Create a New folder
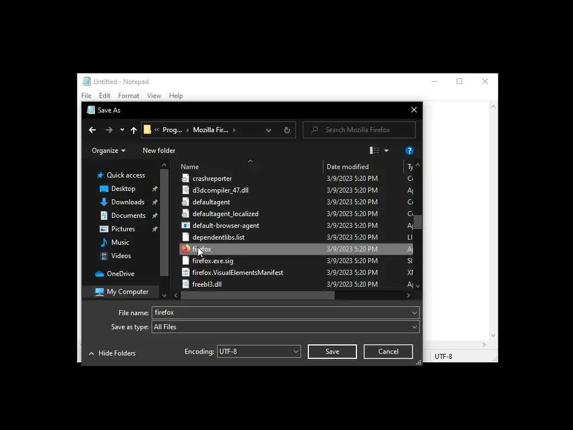The width and height of the screenshot is (573, 430). [x=159, y=151]
